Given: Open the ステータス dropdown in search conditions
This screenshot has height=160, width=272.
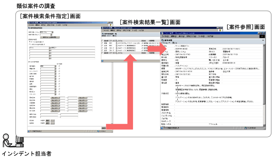Looking at the screenshot, I should pos(49,94).
